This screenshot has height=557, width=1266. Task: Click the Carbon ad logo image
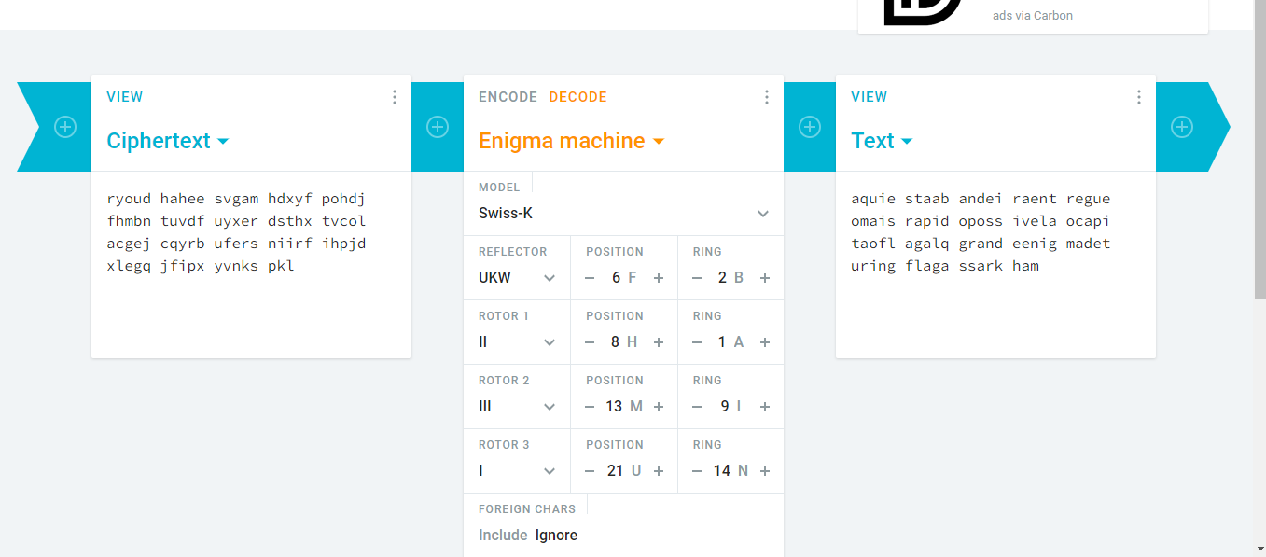coord(924,12)
